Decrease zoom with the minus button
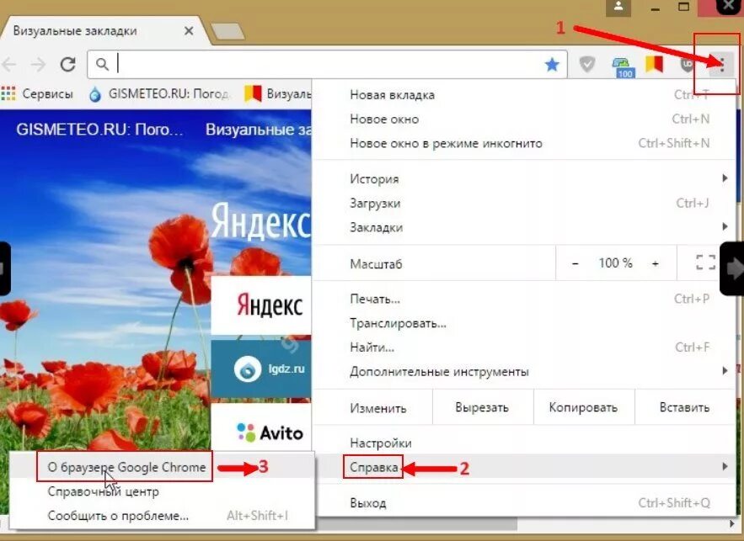The height and width of the screenshot is (541, 744). point(575,263)
